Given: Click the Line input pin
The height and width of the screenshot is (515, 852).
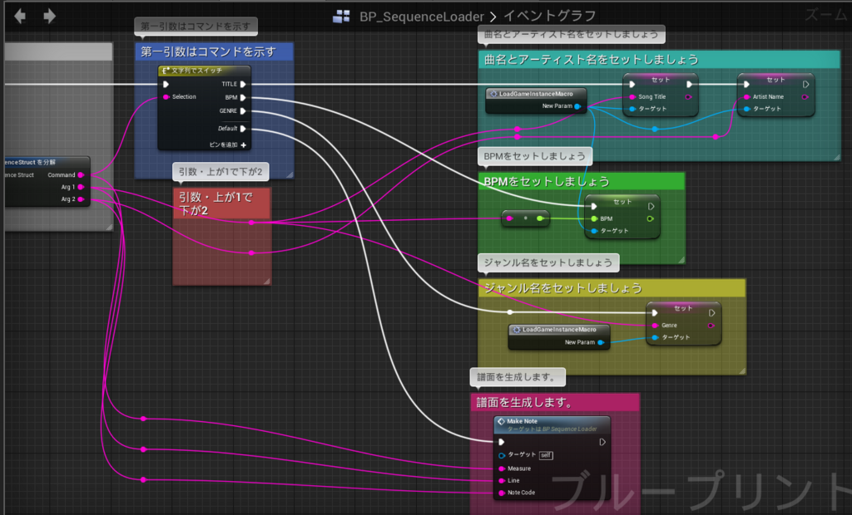Looking at the screenshot, I should click(502, 481).
